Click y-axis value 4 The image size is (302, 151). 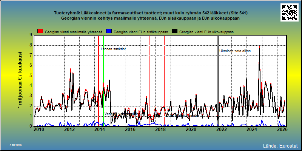(x=31, y=86)
